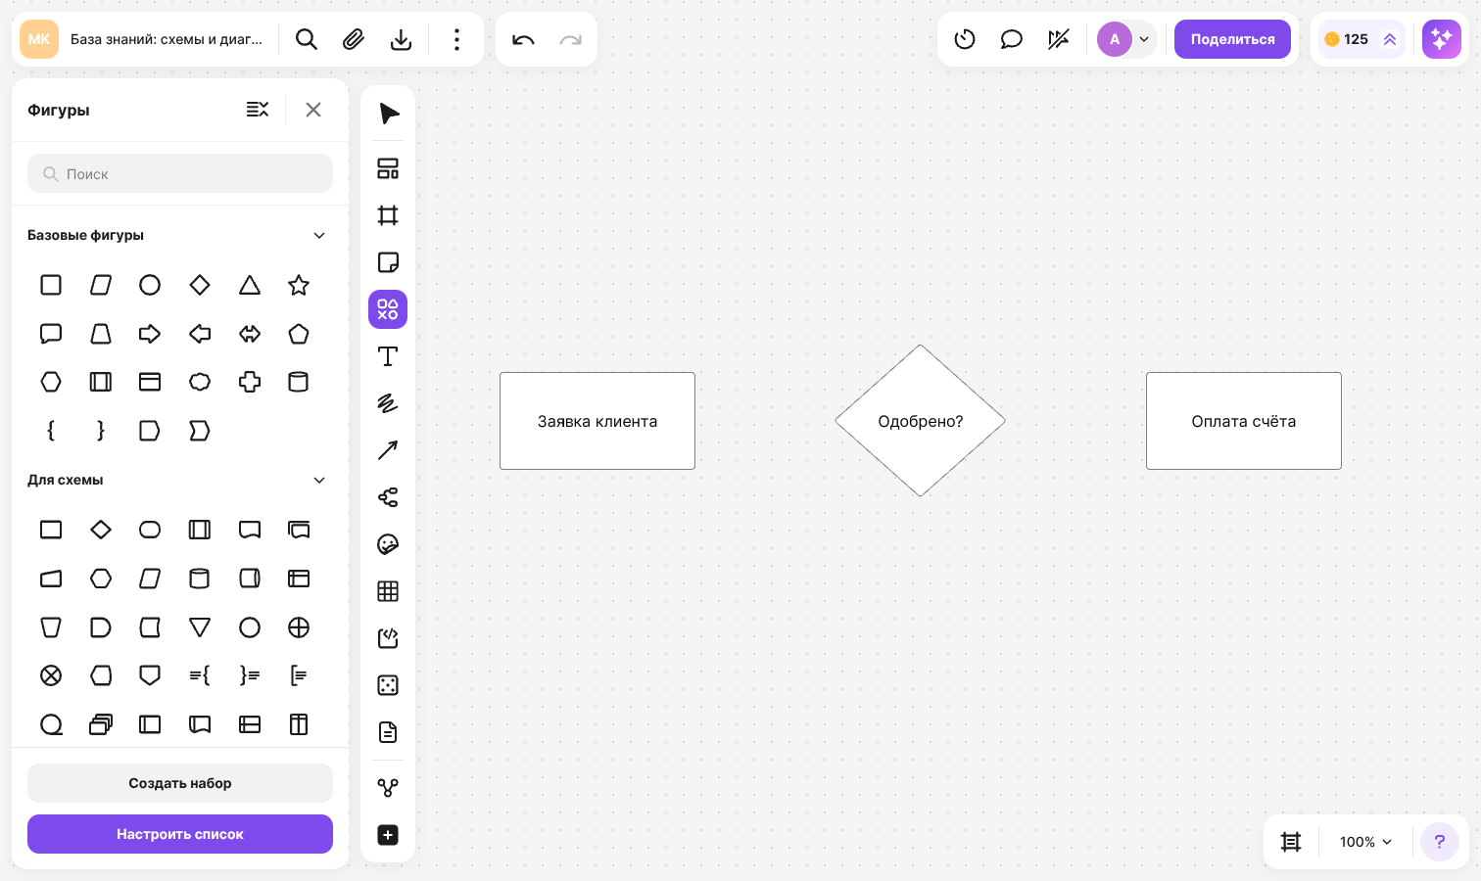Image resolution: width=1481 pixels, height=881 pixels.
Task: Select the arrow connector tool
Action: click(x=388, y=450)
